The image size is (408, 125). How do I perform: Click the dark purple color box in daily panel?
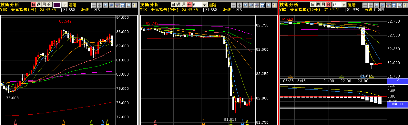point(57,5)
